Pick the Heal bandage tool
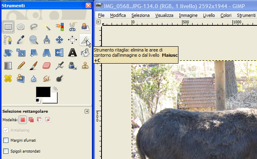This screenshot has width=257, height=159. point(8,78)
